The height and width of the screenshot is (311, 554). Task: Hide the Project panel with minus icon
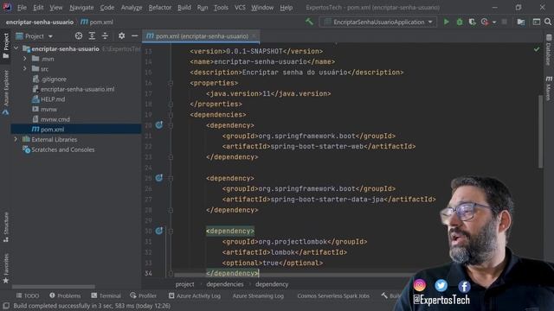coord(135,36)
